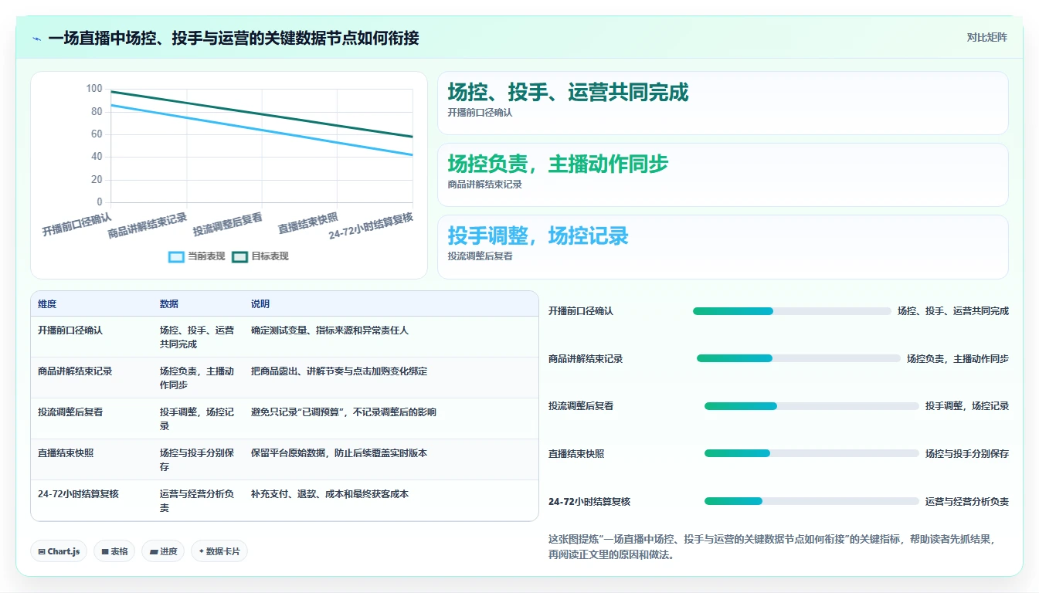The width and height of the screenshot is (1039, 593).
Task: Click 运营与经营分析负责 right of the progress bar
Action: click(967, 502)
